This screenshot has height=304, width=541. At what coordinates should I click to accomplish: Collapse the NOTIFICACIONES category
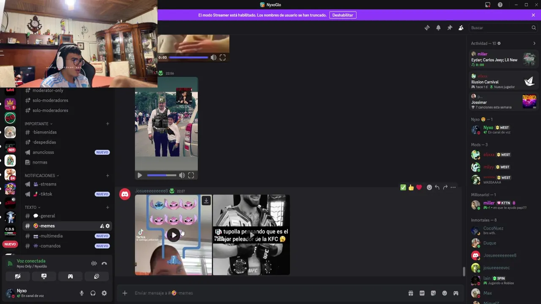[42, 176]
